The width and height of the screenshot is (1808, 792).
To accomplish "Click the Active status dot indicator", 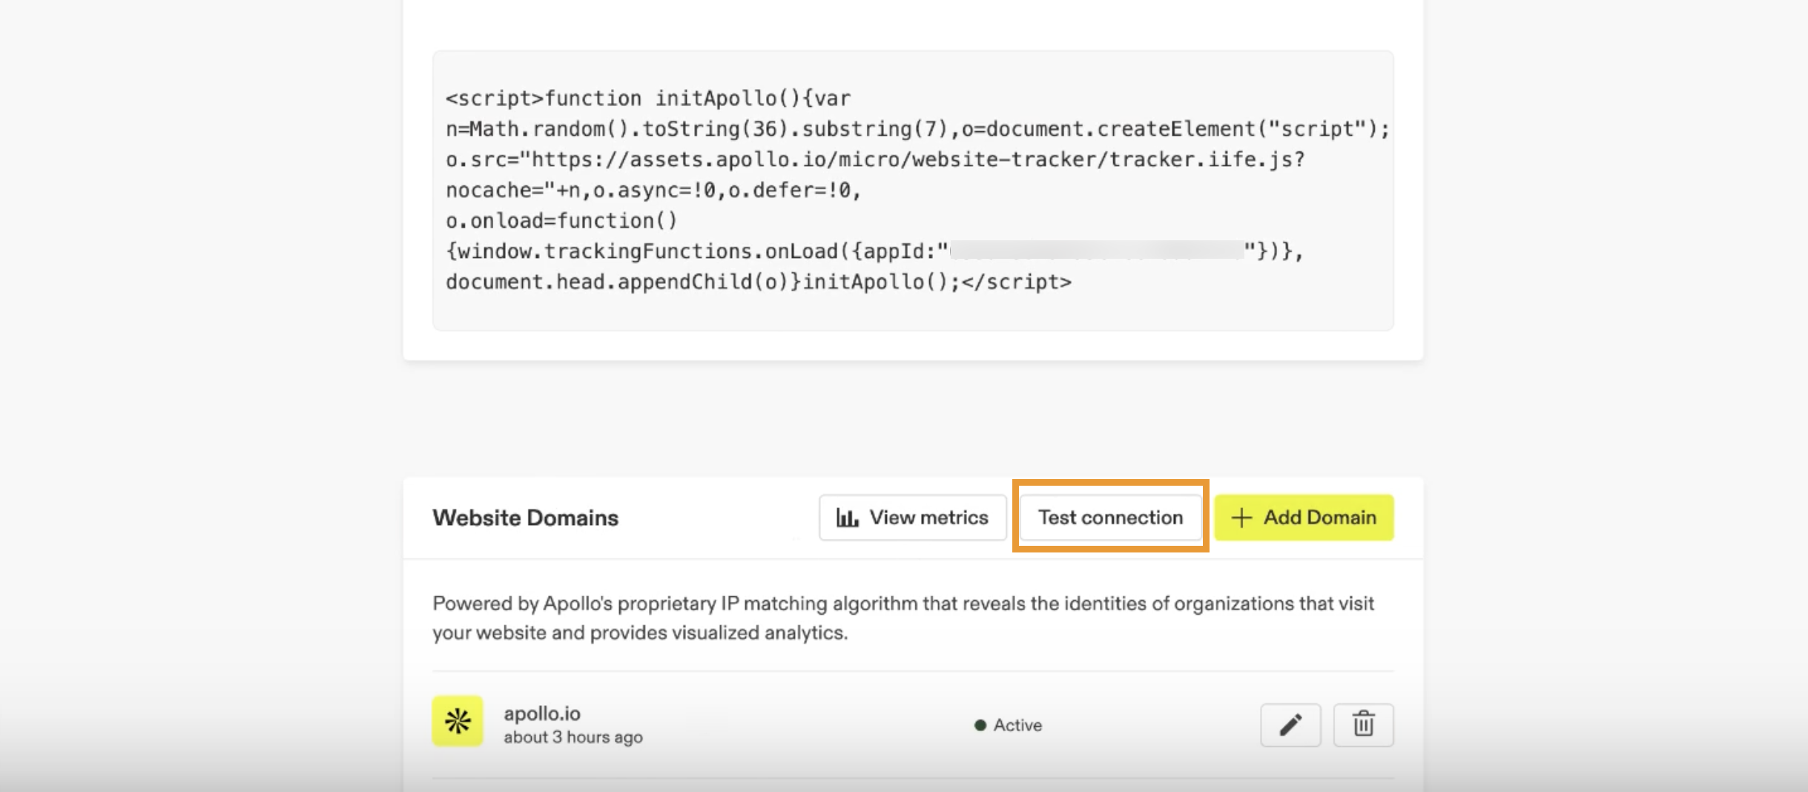I will (x=980, y=725).
